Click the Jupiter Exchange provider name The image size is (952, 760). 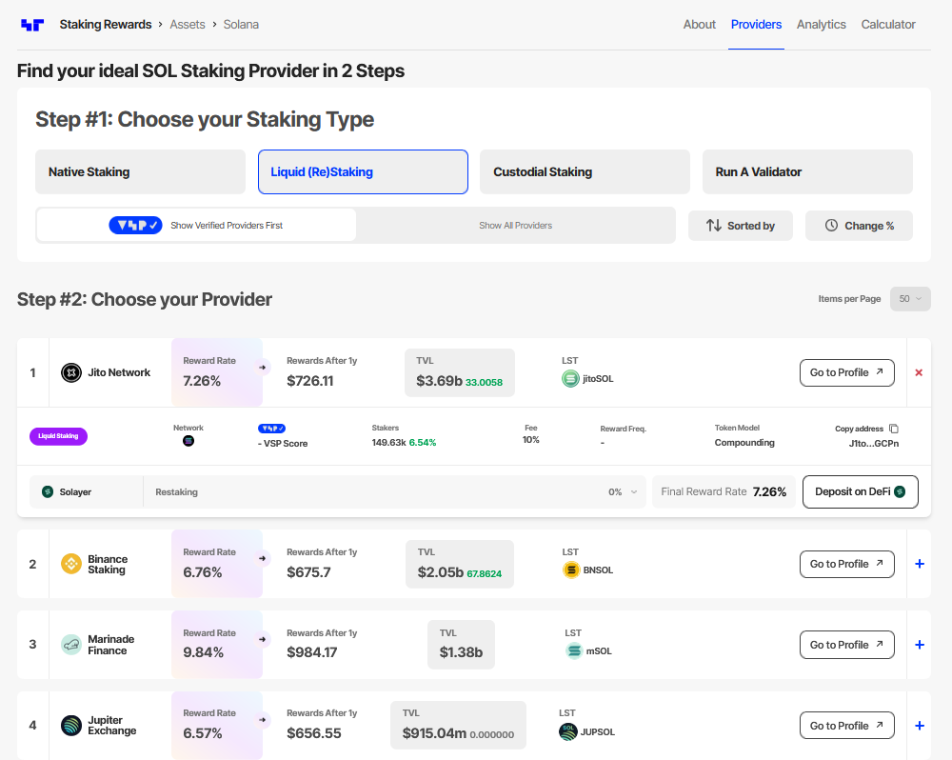[111, 726]
